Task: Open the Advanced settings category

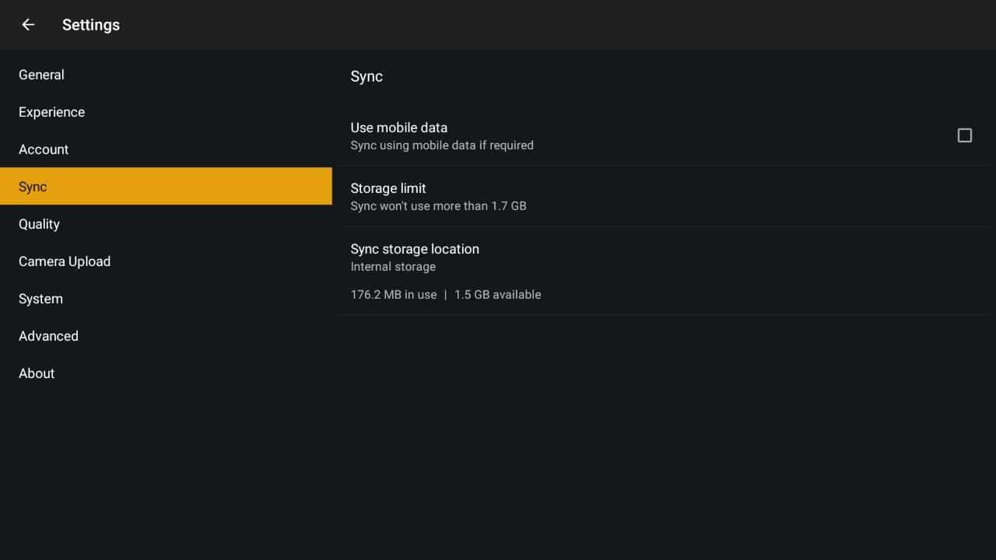Action: click(x=48, y=336)
